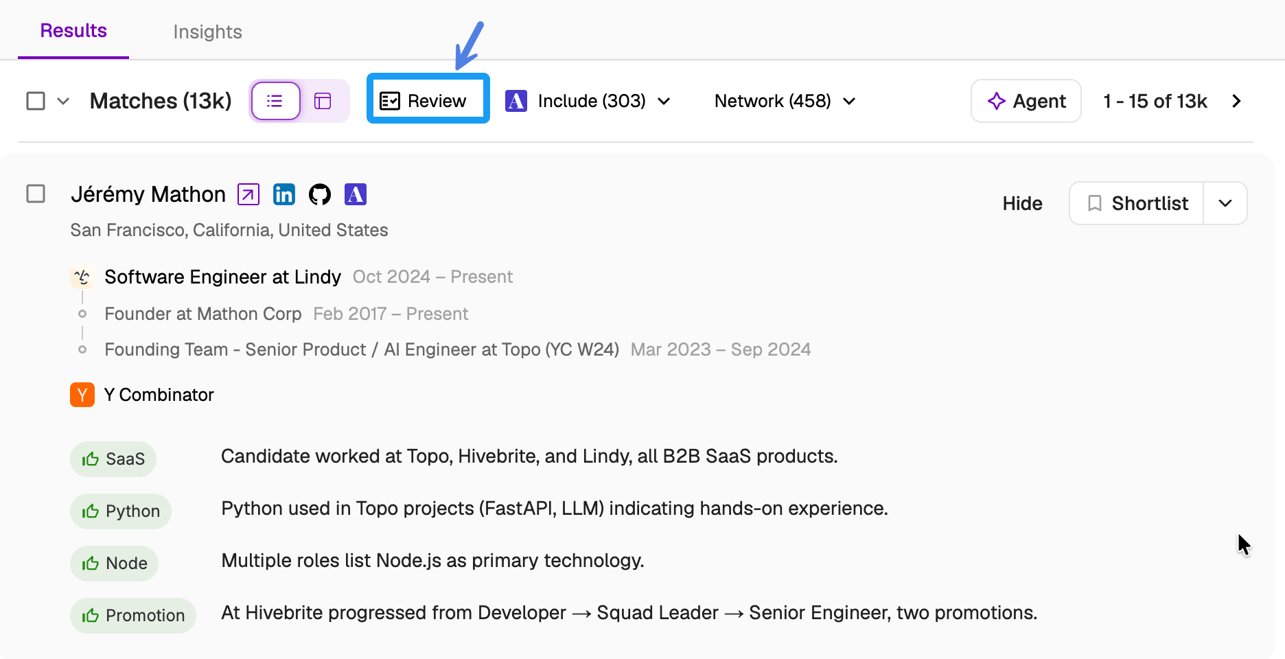Click the Python criteria tag
The image size is (1285, 659).
[121, 511]
